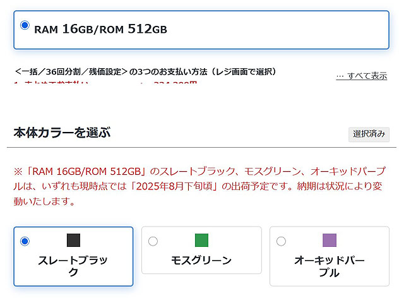Click the スレートブラック color name label
This screenshot has height=303, width=404.
tap(73, 266)
